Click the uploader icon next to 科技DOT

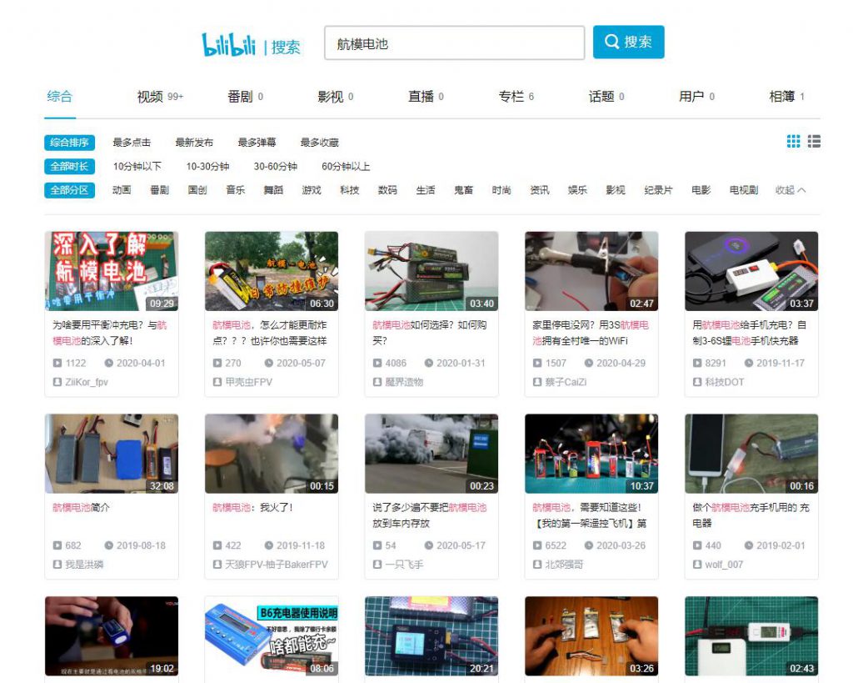696,381
